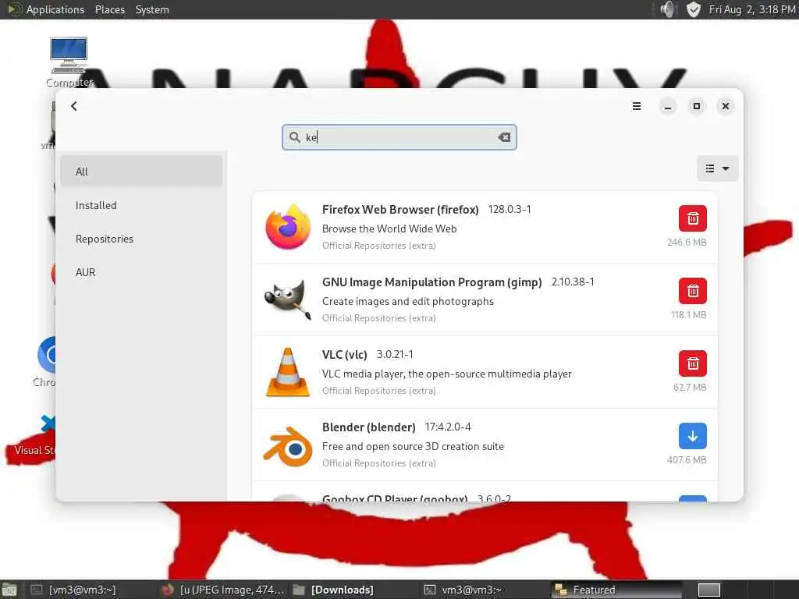
Task: Click the Blender logo icon
Action: 288,446
